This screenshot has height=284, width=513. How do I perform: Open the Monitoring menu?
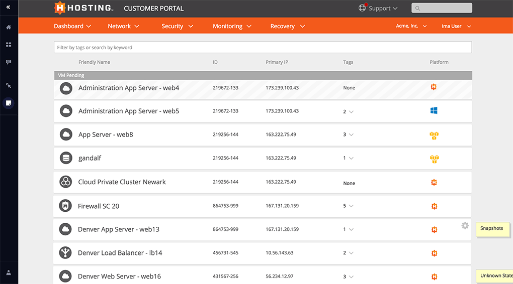point(231,26)
